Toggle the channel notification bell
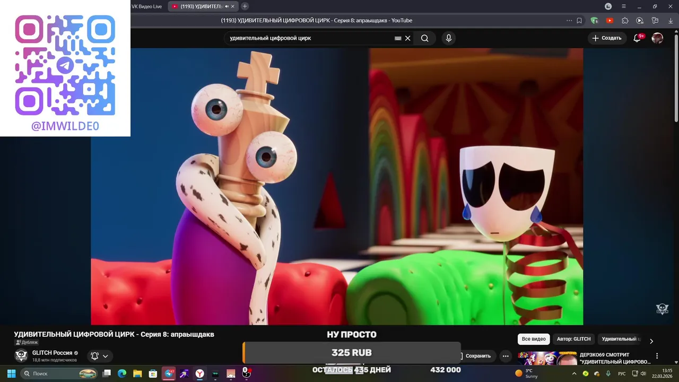Viewport: 679px width, 382px height. [x=94, y=356]
